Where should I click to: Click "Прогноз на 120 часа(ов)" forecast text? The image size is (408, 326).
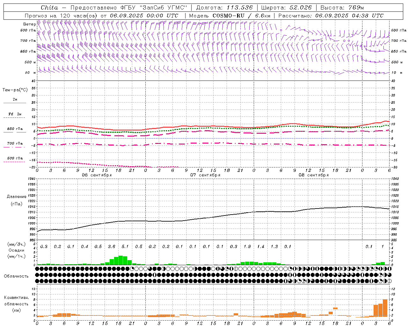[61, 16]
